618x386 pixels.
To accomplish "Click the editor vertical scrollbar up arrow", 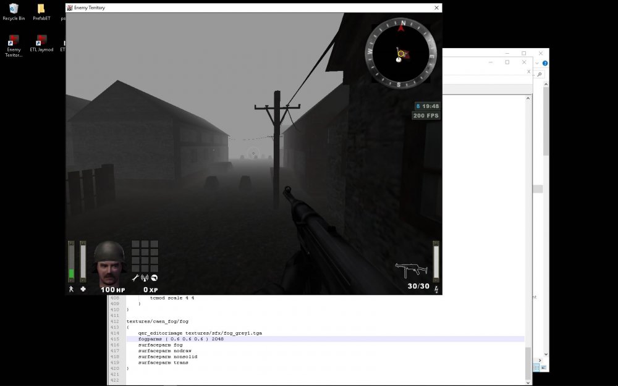I will [x=528, y=98].
